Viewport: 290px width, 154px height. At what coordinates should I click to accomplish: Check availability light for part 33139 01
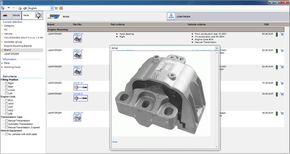tap(277, 94)
